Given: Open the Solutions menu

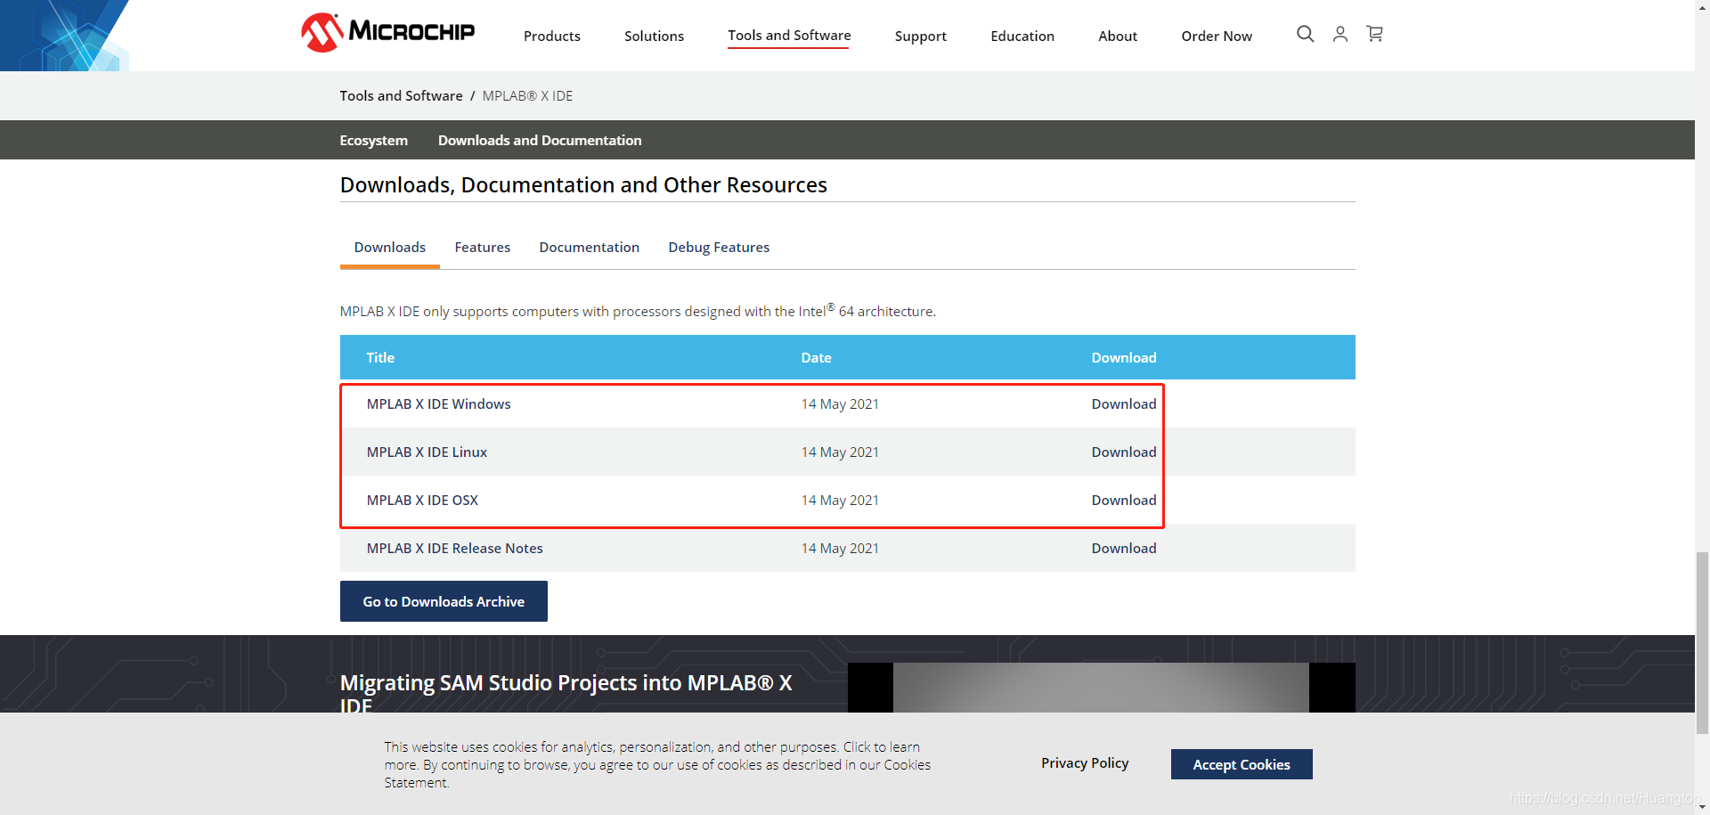Looking at the screenshot, I should point(654,36).
